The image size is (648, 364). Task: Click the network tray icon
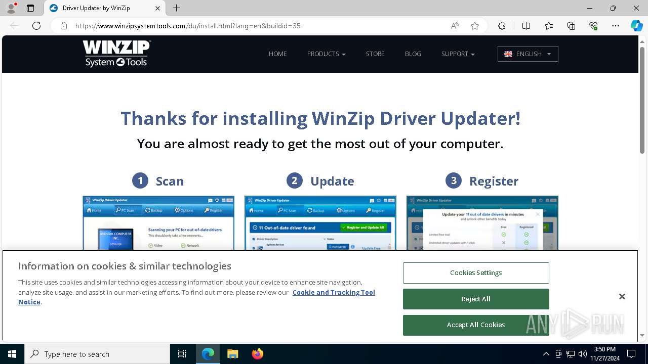click(571, 354)
